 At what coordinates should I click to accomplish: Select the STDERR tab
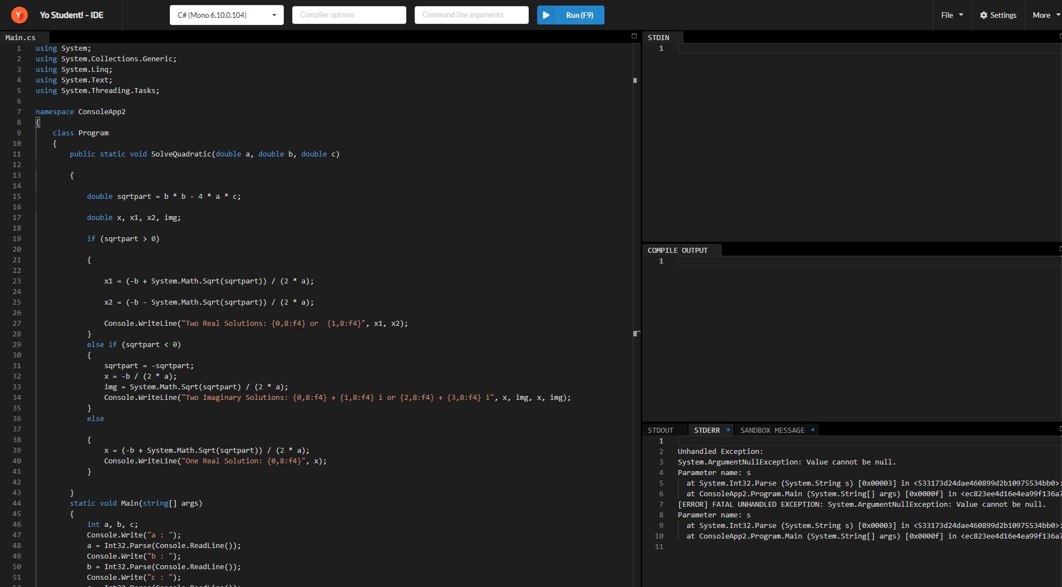click(x=706, y=431)
